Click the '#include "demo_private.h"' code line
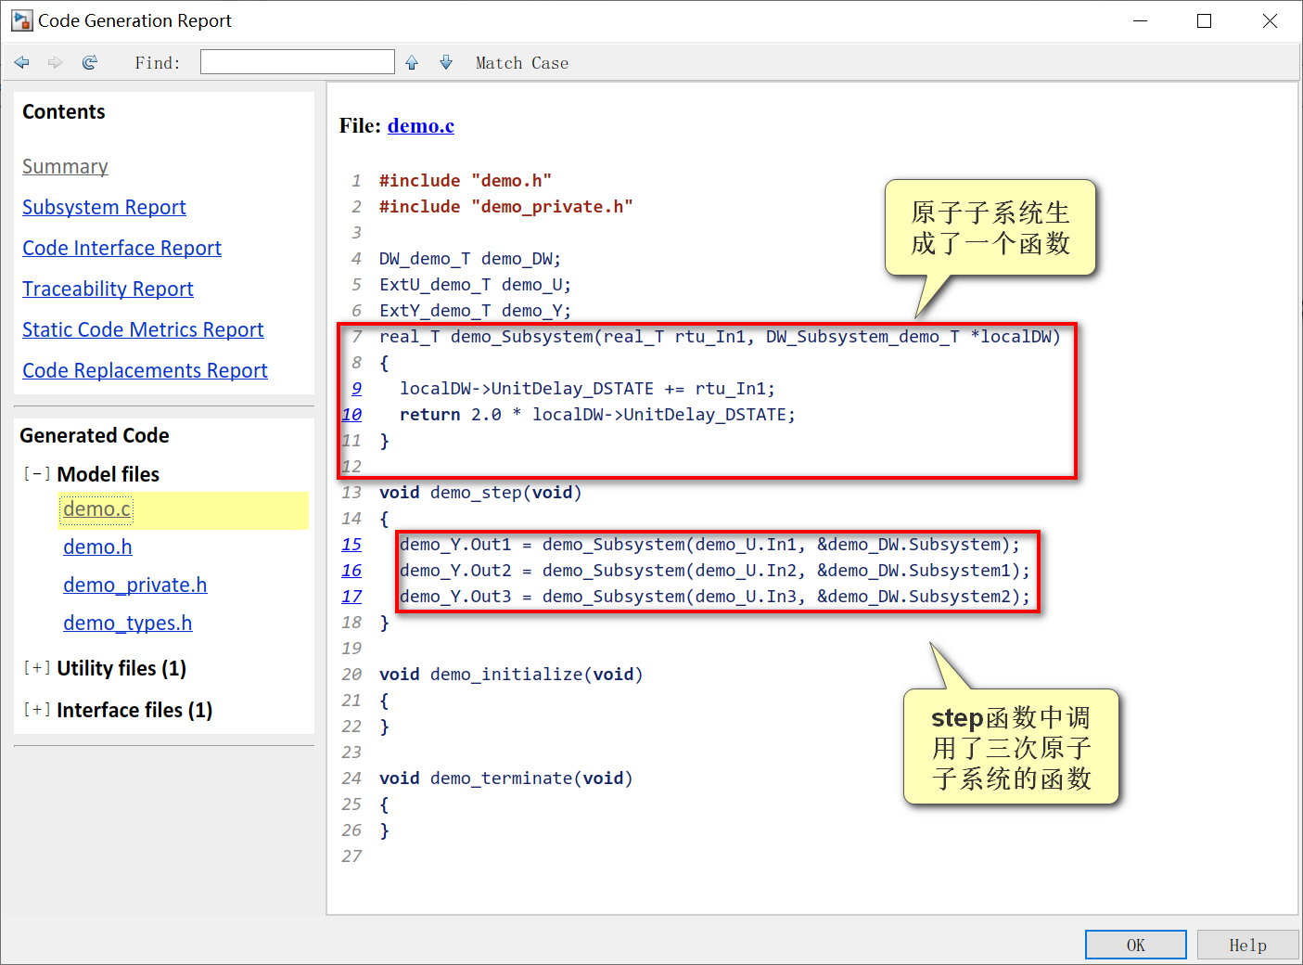This screenshot has width=1303, height=965. [506, 207]
